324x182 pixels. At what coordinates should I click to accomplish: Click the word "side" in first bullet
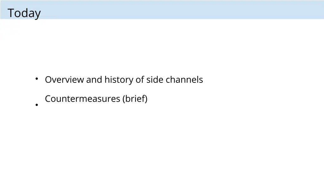point(155,80)
